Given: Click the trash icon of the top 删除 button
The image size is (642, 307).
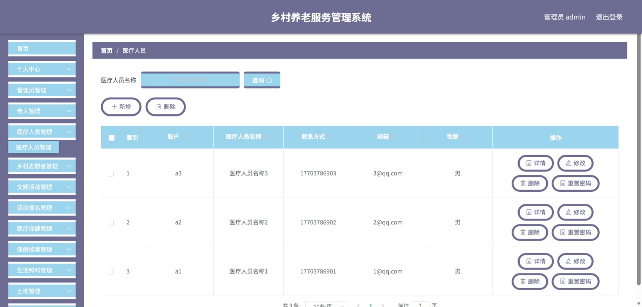Looking at the screenshot, I should coord(159,107).
